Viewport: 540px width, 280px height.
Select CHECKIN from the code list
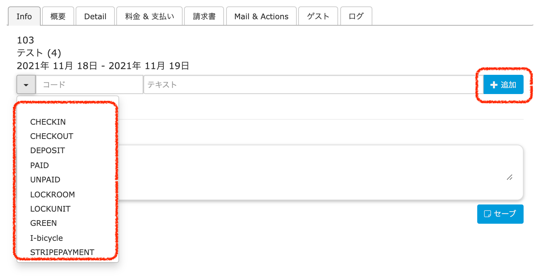[x=48, y=122]
